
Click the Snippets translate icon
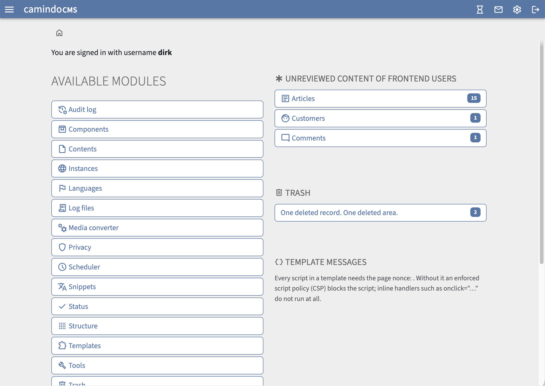pyautogui.click(x=62, y=287)
